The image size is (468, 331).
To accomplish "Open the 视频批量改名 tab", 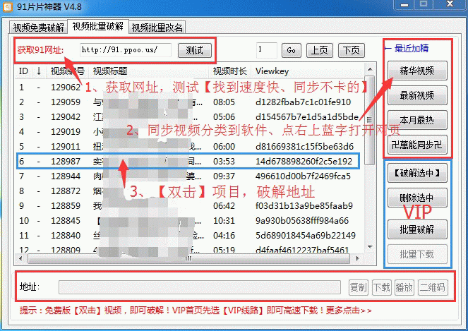I will click(x=157, y=28).
